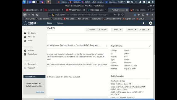Click the Nessus Essentials logo
The height and width of the screenshot is (100, 177).
[x=30, y=23]
